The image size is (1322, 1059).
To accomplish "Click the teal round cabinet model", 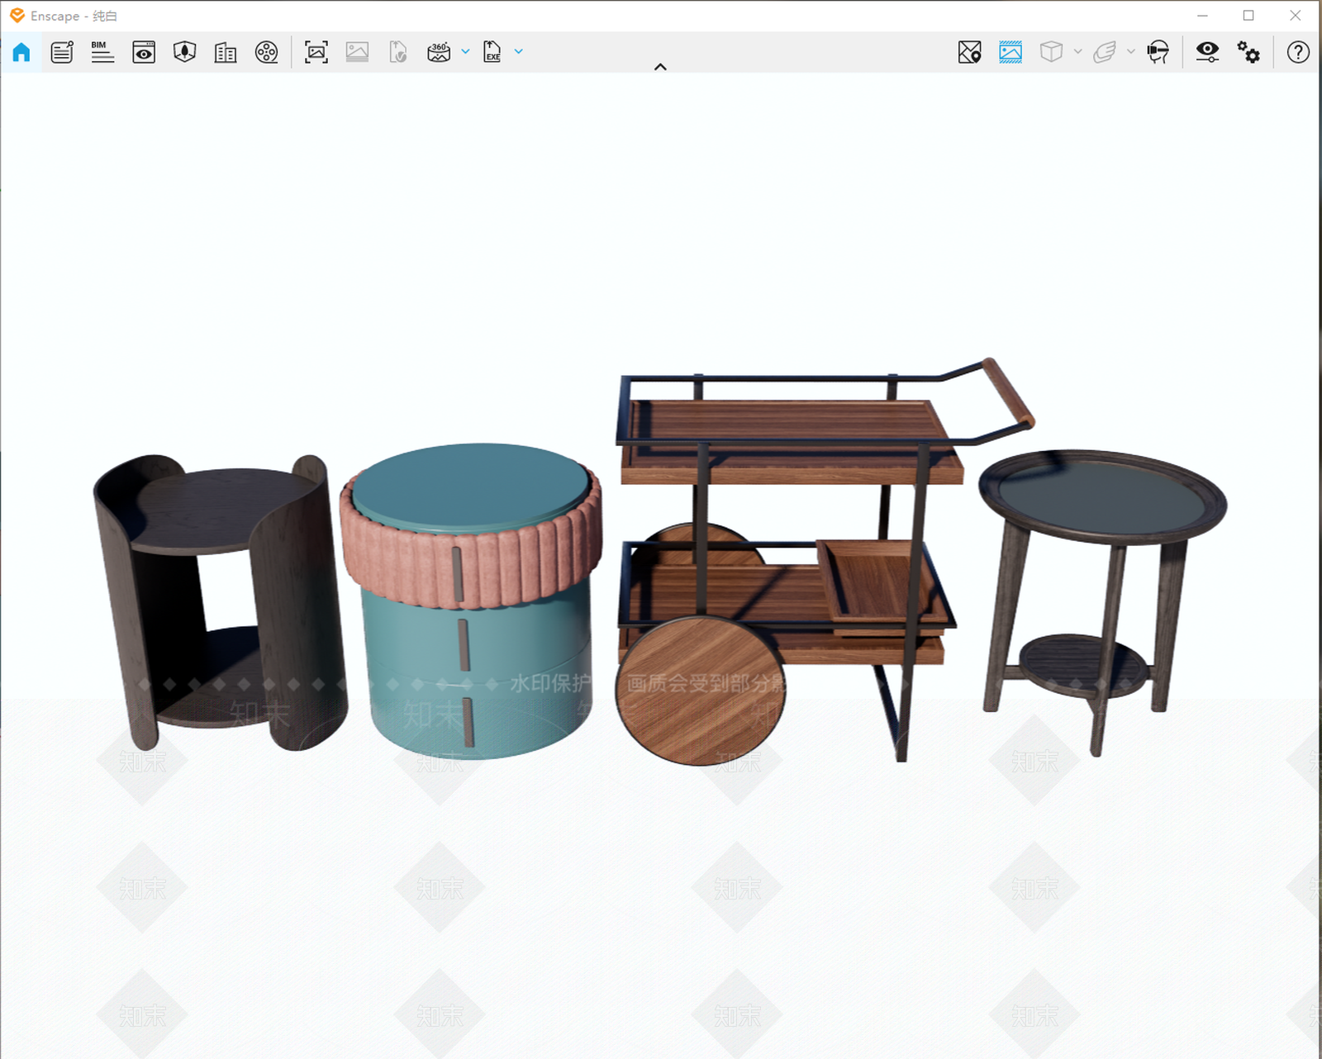I will (x=471, y=601).
